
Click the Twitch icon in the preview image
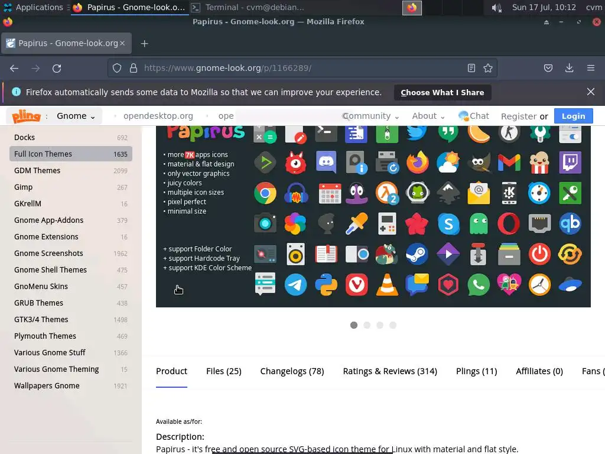(x=570, y=162)
